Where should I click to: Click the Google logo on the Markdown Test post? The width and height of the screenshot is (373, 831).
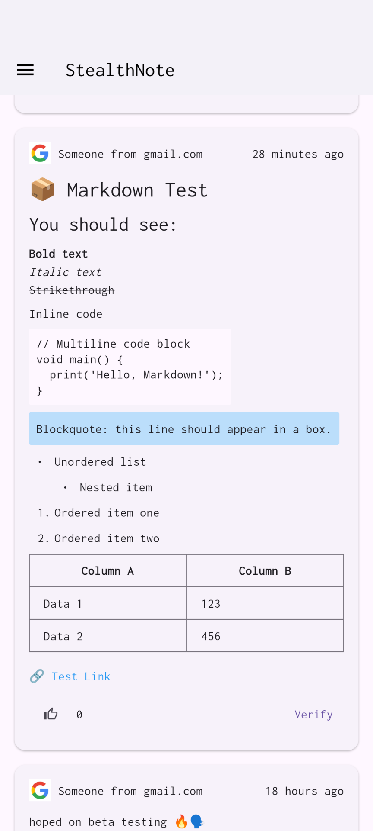click(40, 153)
